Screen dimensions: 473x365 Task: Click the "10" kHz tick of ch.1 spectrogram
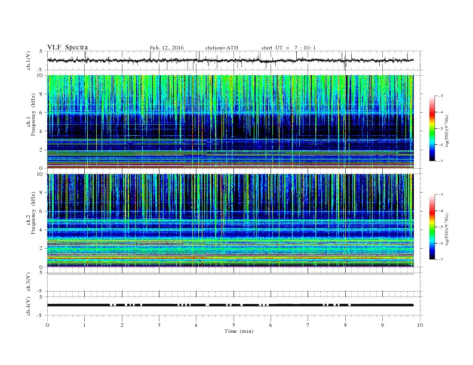tap(40, 75)
